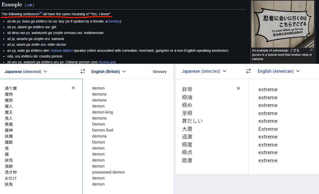
Task: Click the yakuwarigo image caption text
Action: click(x=282, y=54)
